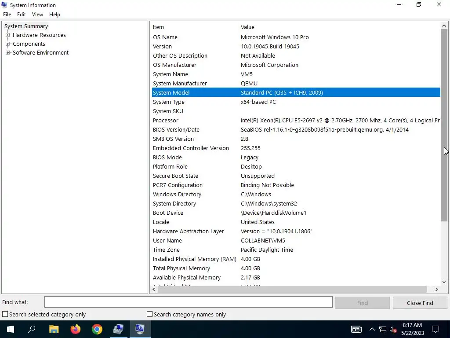The height and width of the screenshot is (338, 450).
Task: Click the Find button
Action: (x=363, y=303)
